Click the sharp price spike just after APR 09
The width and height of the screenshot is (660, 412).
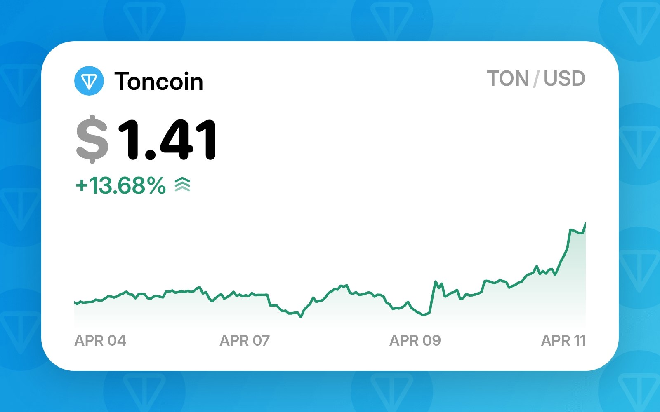pos(436,282)
